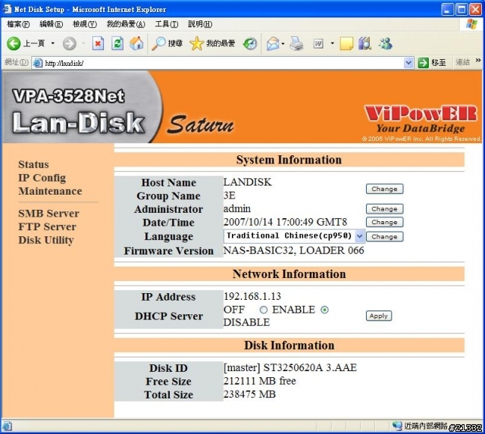Click the '212111 MB free' value
485x434 pixels.
coord(260,381)
